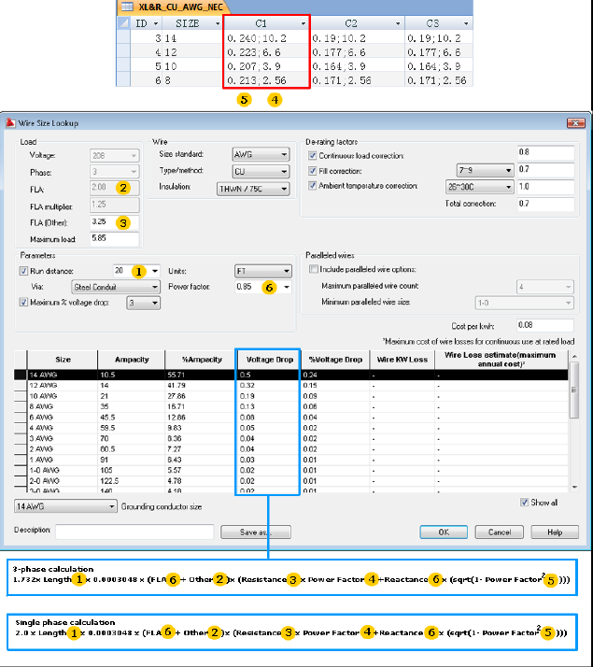
Task: Select the 4 AWG row
Action: point(291,428)
